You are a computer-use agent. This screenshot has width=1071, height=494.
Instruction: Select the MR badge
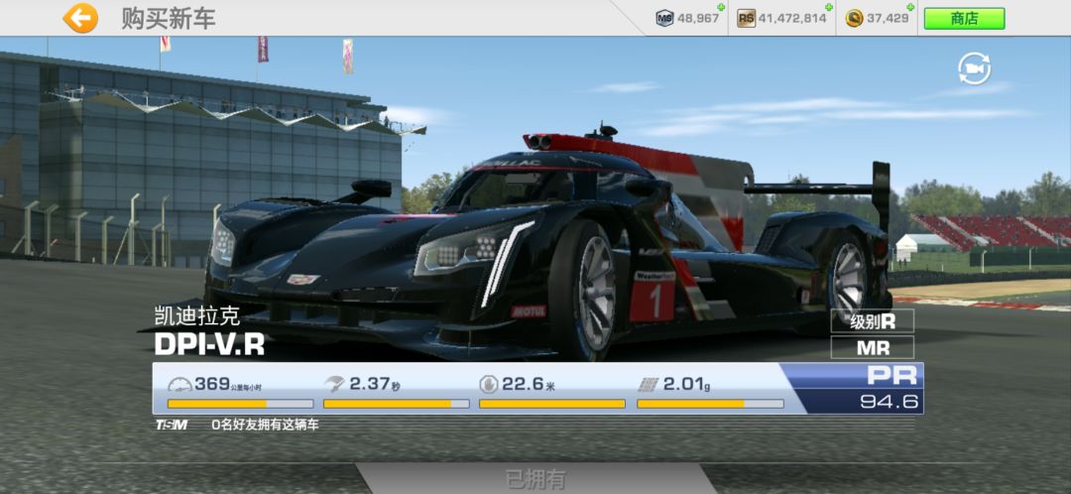coord(873,347)
